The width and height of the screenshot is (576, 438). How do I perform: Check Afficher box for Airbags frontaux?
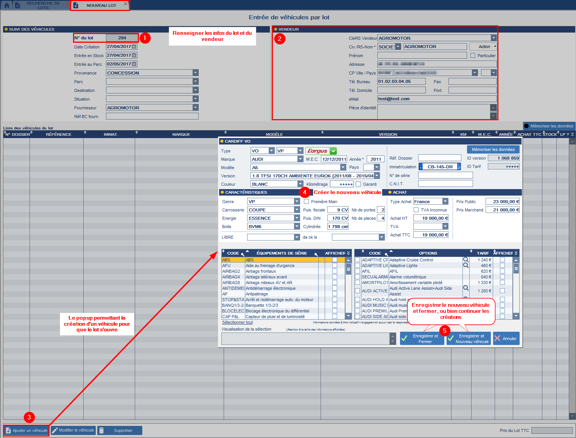point(335,271)
